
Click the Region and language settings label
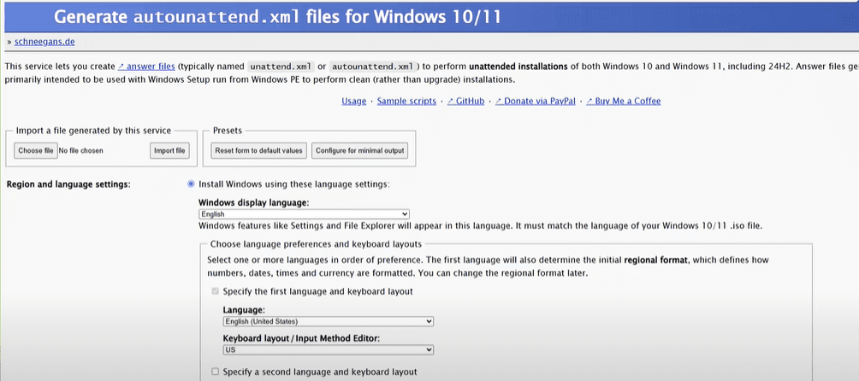click(68, 185)
